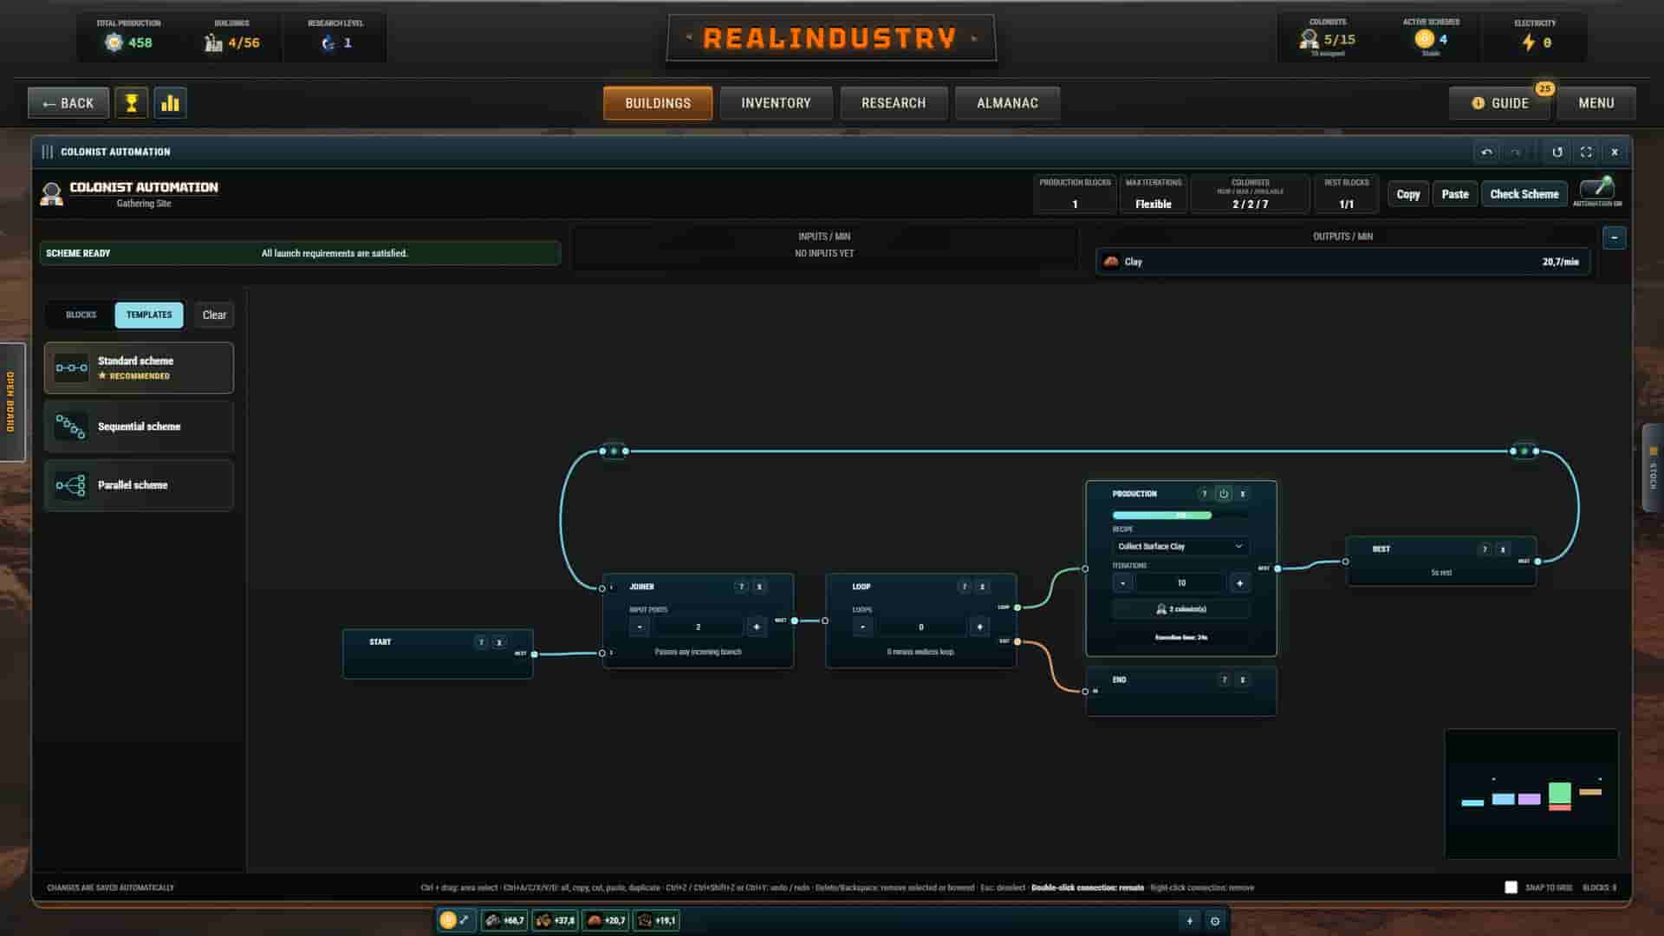The width and height of the screenshot is (1664, 936).
Task: Open the Almanac tab
Action: [x=1007, y=103]
